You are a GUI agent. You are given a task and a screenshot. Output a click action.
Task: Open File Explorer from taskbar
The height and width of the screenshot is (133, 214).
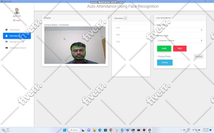point(94,130)
